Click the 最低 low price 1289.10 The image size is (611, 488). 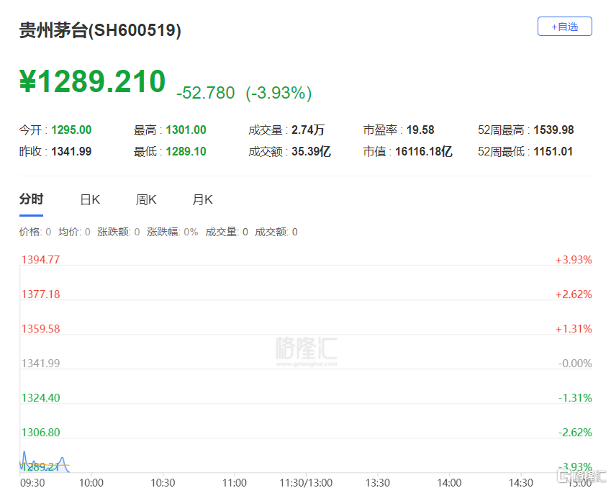click(186, 151)
